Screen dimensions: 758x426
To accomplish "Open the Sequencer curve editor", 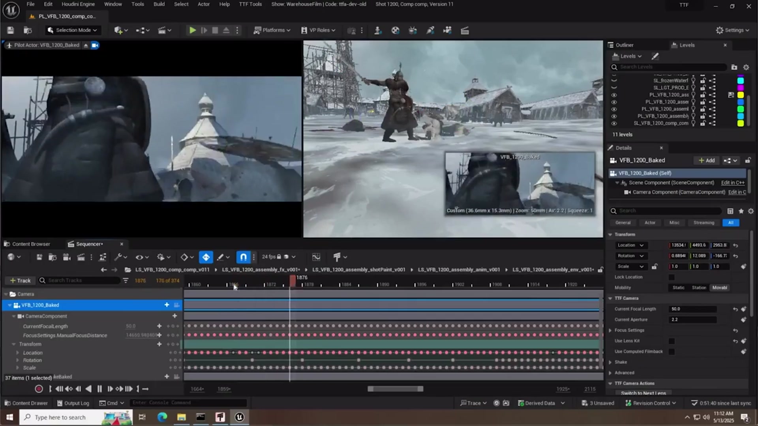I will (x=316, y=257).
